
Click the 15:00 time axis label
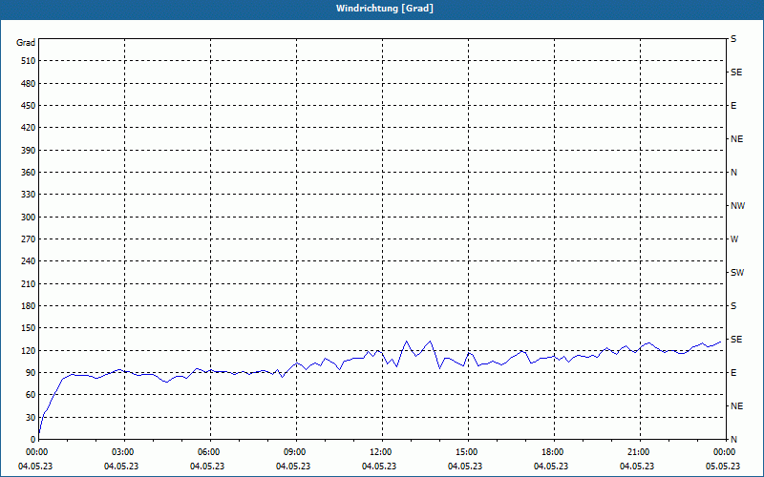point(468,452)
